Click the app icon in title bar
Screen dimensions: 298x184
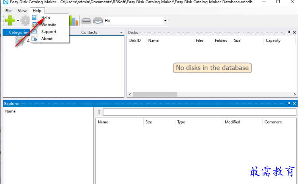point(6,2)
